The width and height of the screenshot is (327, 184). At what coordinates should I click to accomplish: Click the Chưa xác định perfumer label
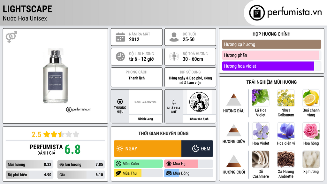tap(199, 119)
